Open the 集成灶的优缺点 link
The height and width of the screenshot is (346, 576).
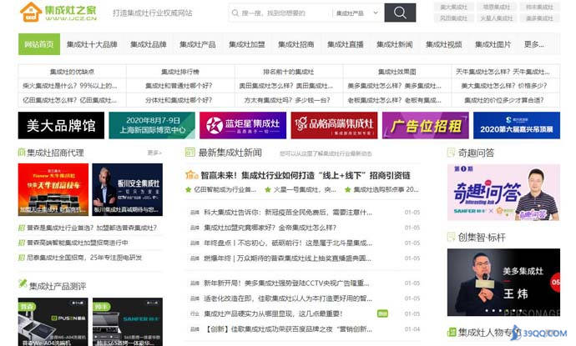(72, 72)
